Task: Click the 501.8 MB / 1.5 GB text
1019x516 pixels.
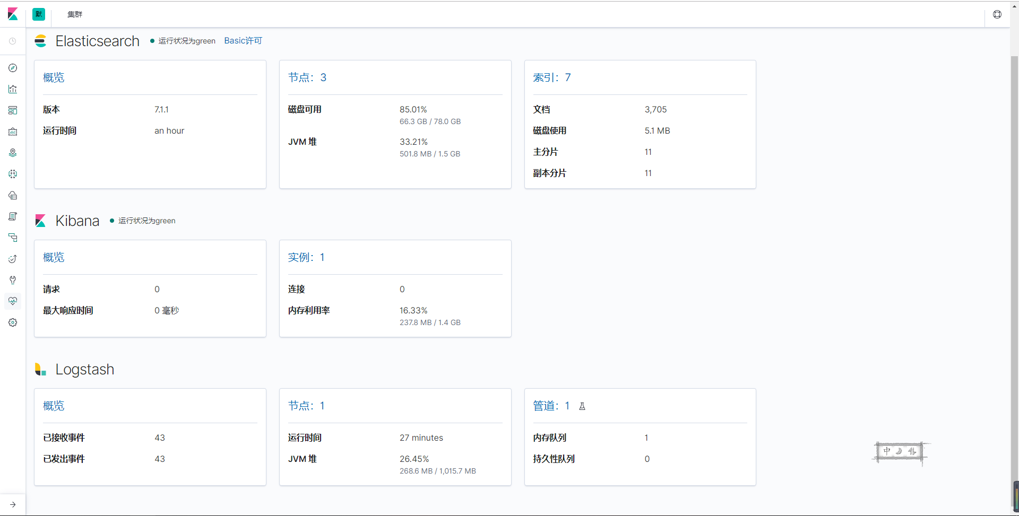Action: (x=430, y=154)
